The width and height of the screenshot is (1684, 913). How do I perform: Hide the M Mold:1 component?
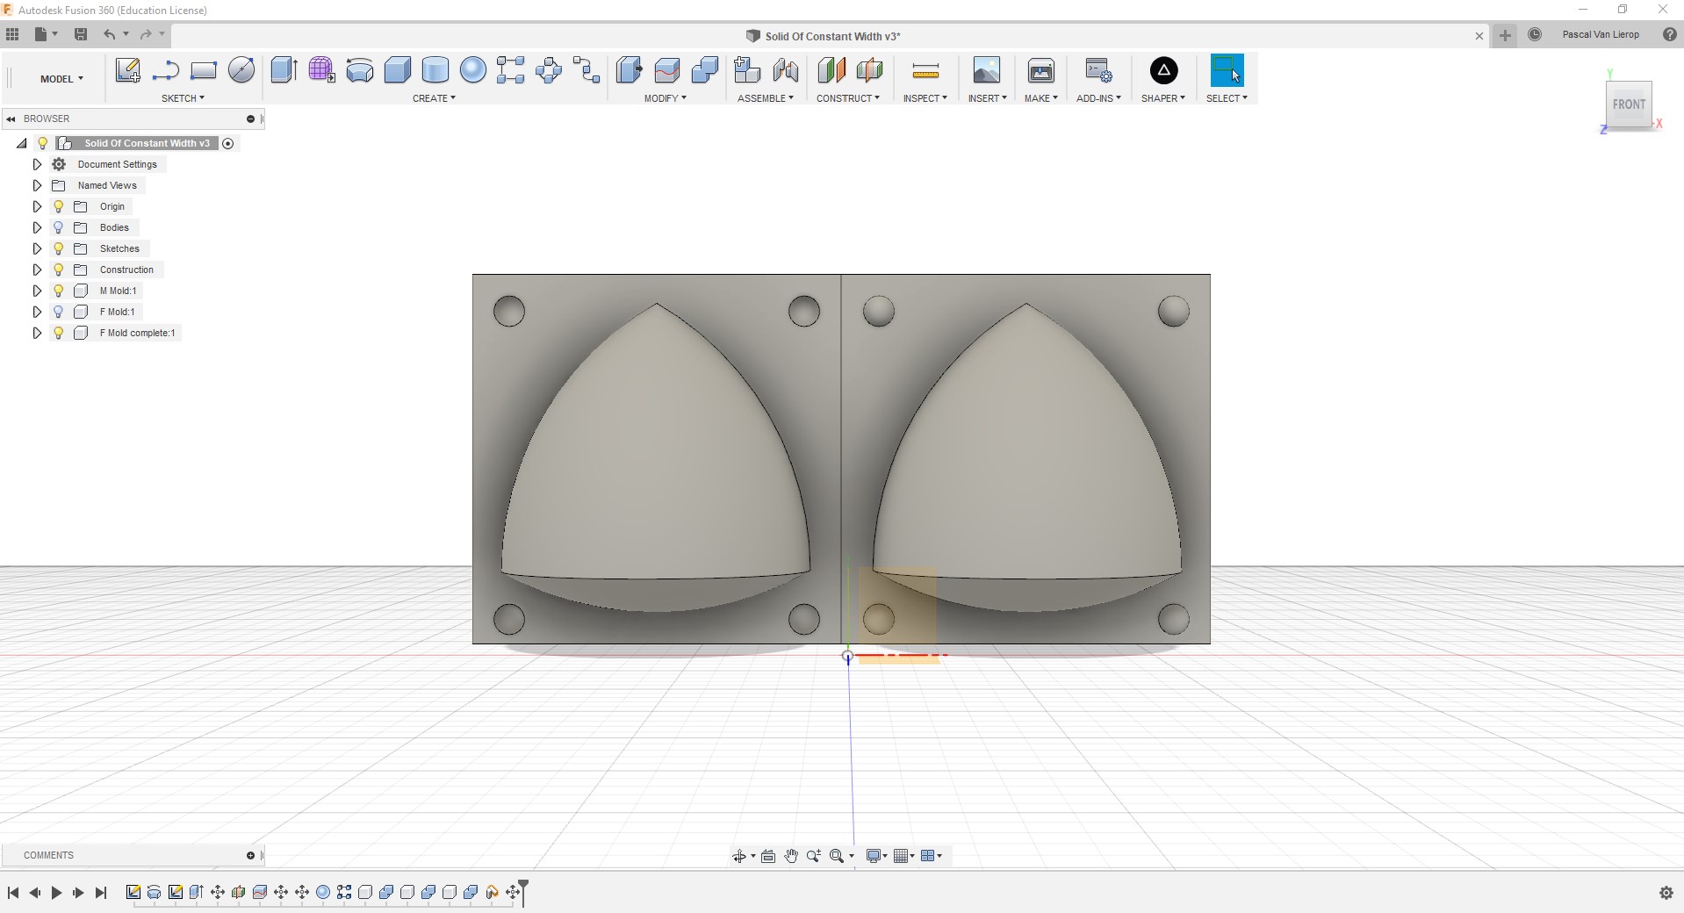coord(59,291)
